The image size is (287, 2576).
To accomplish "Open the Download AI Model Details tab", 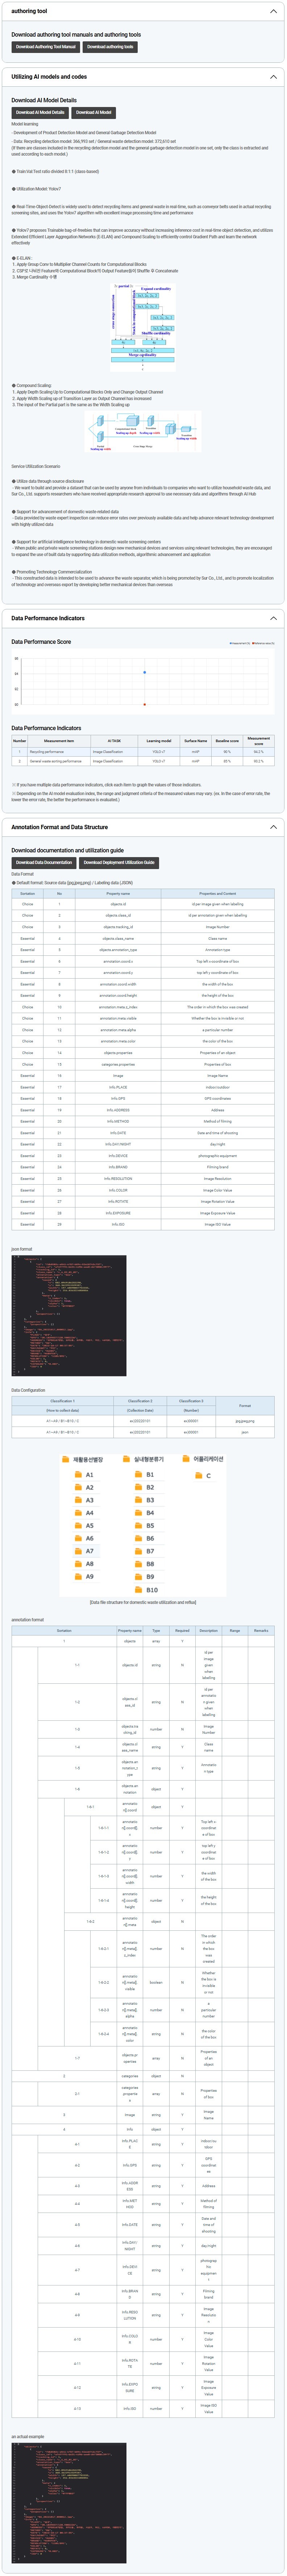I will click(x=40, y=112).
